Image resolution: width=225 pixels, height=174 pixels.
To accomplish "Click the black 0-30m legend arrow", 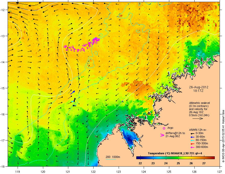I will click(192, 133).
